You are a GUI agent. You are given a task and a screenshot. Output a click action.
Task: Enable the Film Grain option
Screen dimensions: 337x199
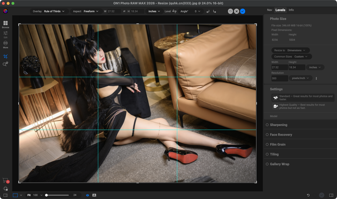pos(267,144)
